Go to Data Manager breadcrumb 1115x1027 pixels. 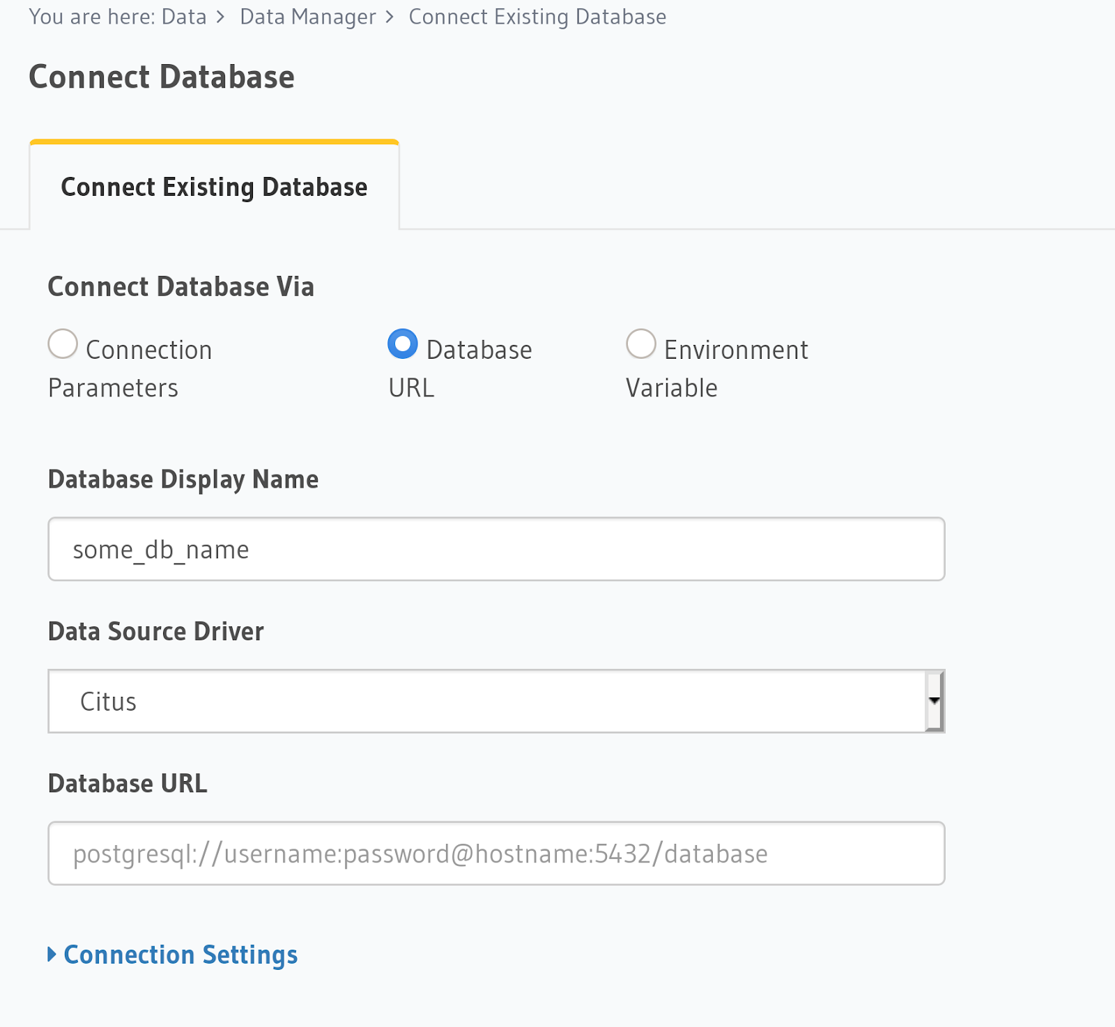(307, 17)
